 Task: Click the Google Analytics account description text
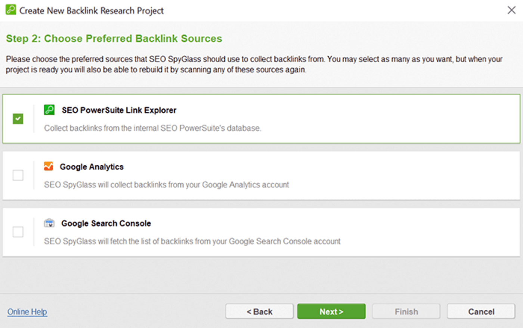click(166, 185)
